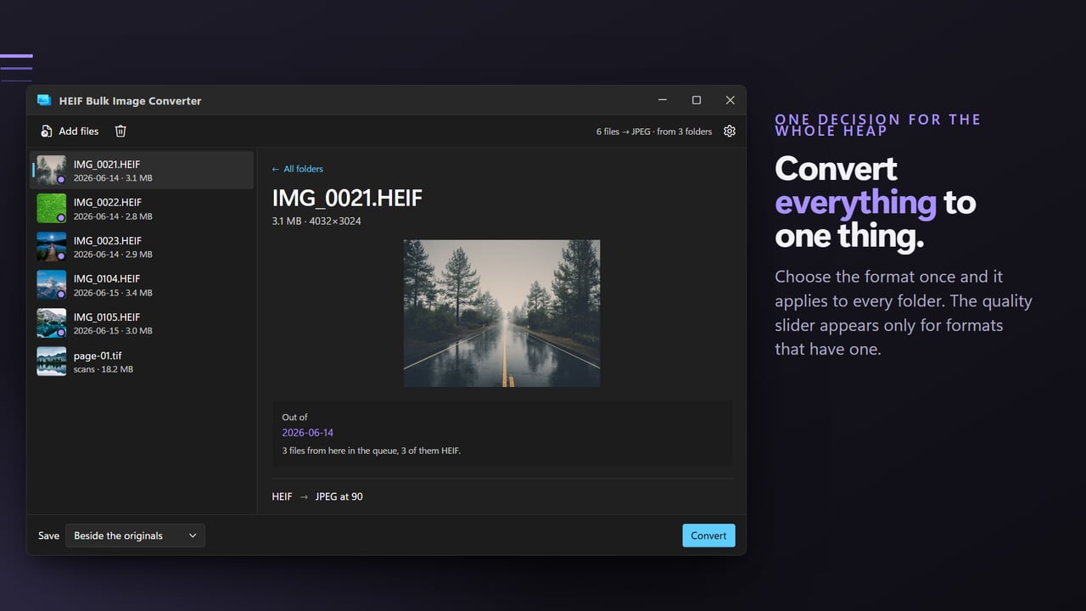1086x611 pixels.
Task: Select IMG_0022.HEIF thumbnail in the list
Action: coord(52,208)
